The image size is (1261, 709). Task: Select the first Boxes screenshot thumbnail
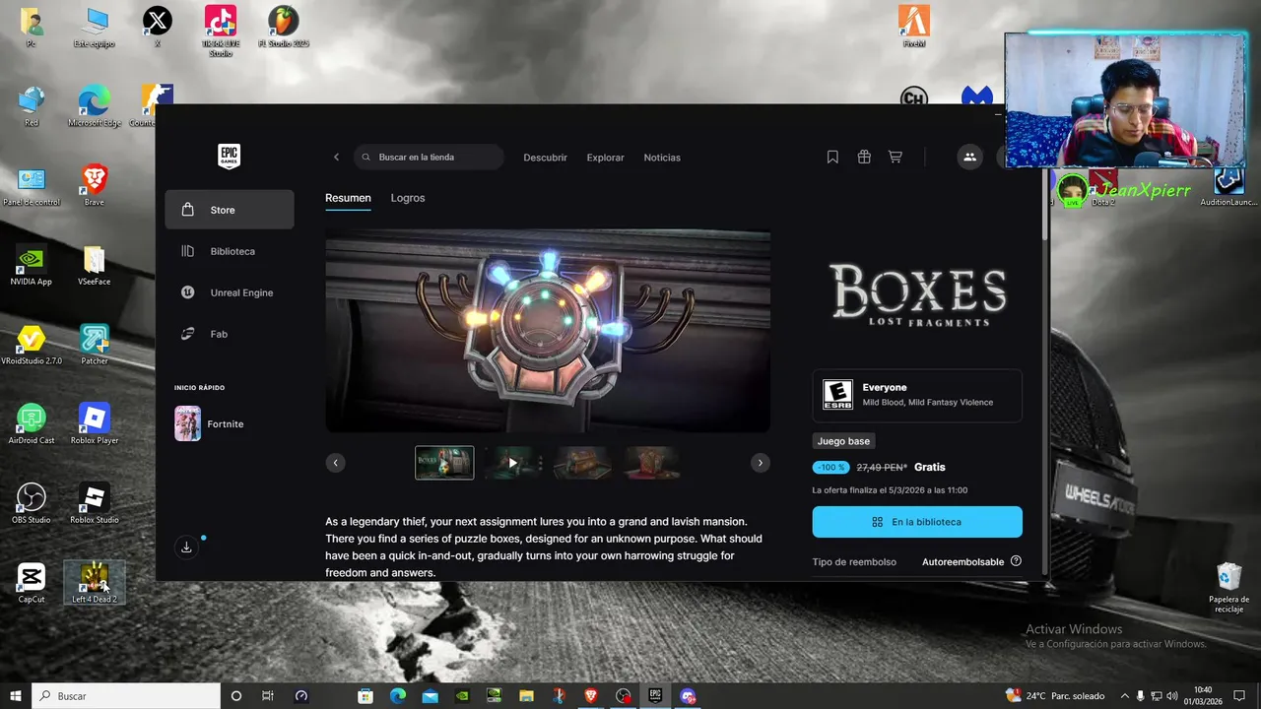(x=444, y=463)
